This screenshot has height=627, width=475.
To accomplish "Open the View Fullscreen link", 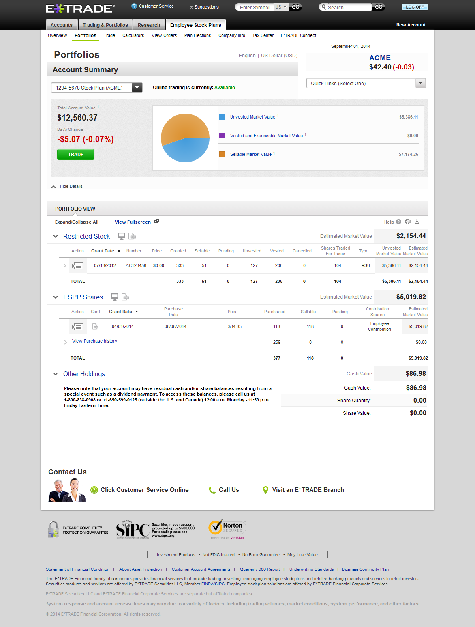I will (133, 222).
